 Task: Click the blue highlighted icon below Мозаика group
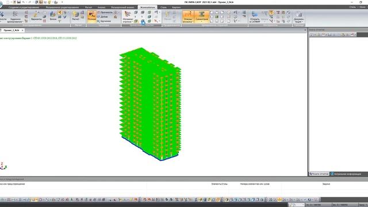click(143, 22)
